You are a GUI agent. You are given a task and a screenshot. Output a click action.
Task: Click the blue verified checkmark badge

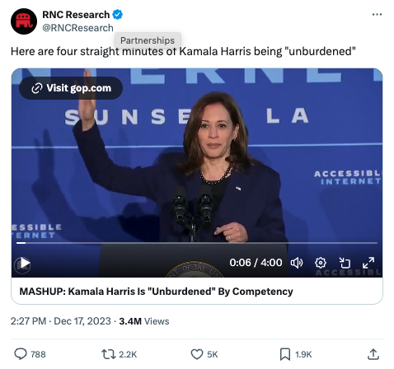click(x=118, y=15)
